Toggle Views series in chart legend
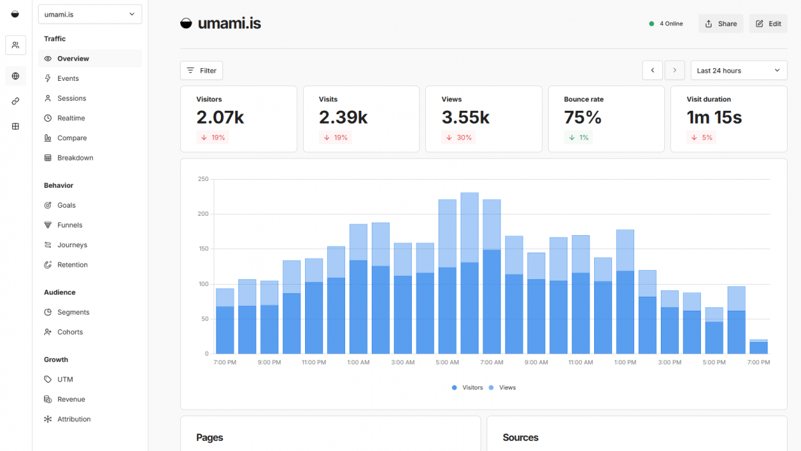Screen dimensions: 801x451 [503, 388]
